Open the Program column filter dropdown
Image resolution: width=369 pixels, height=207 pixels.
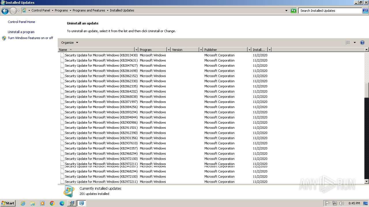(169, 50)
